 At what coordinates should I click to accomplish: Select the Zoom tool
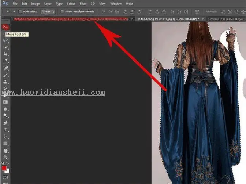[x=5, y=158]
